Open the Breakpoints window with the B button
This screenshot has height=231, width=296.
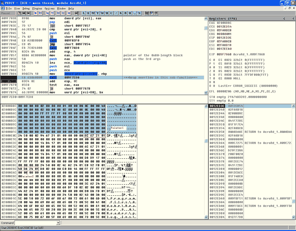point(126,13)
